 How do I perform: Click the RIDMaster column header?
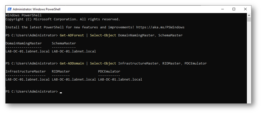[61, 71]
